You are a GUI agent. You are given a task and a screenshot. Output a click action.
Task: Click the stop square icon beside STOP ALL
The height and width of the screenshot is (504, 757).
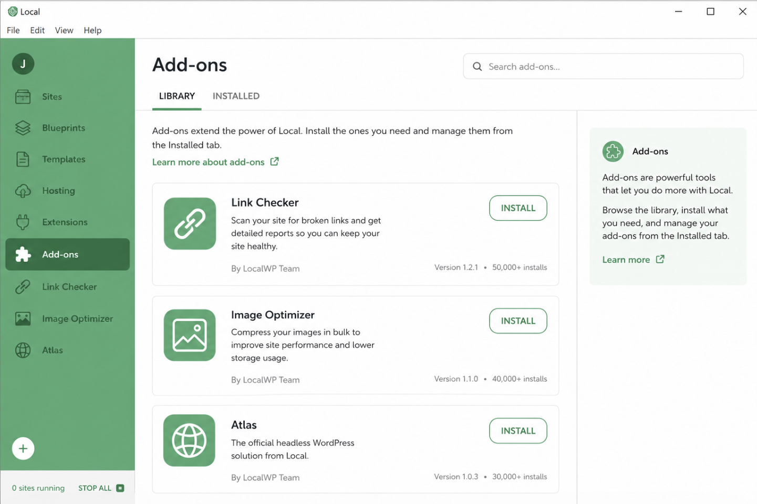120,488
